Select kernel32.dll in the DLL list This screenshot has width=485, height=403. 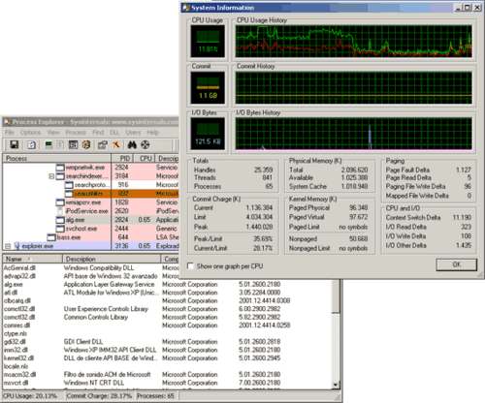(x=18, y=358)
